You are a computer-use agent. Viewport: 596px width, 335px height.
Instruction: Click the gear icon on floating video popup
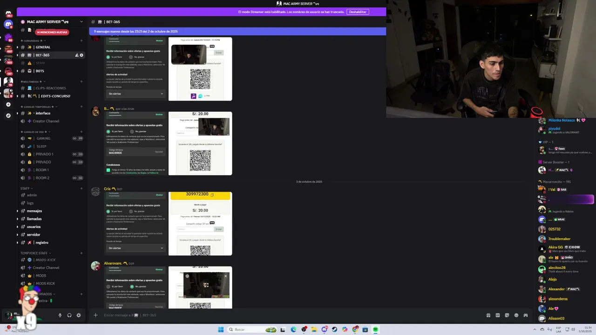pos(187,276)
